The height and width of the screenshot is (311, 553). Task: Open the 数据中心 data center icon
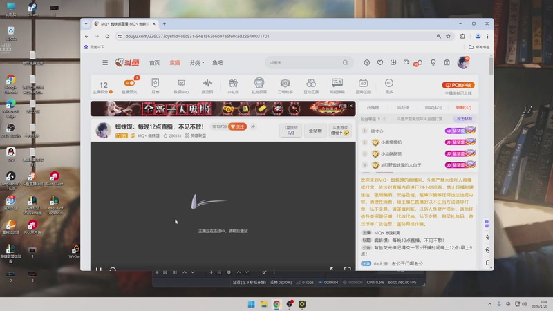(181, 86)
